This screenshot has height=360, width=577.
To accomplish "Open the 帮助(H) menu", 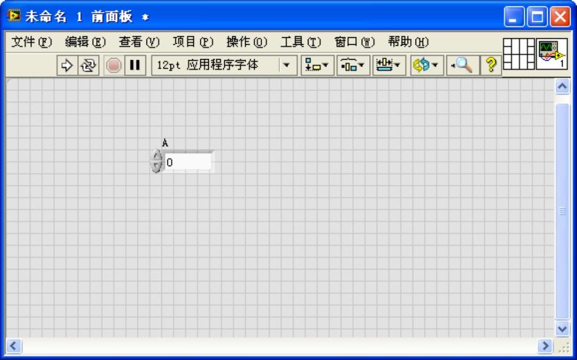I will (408, 42).
